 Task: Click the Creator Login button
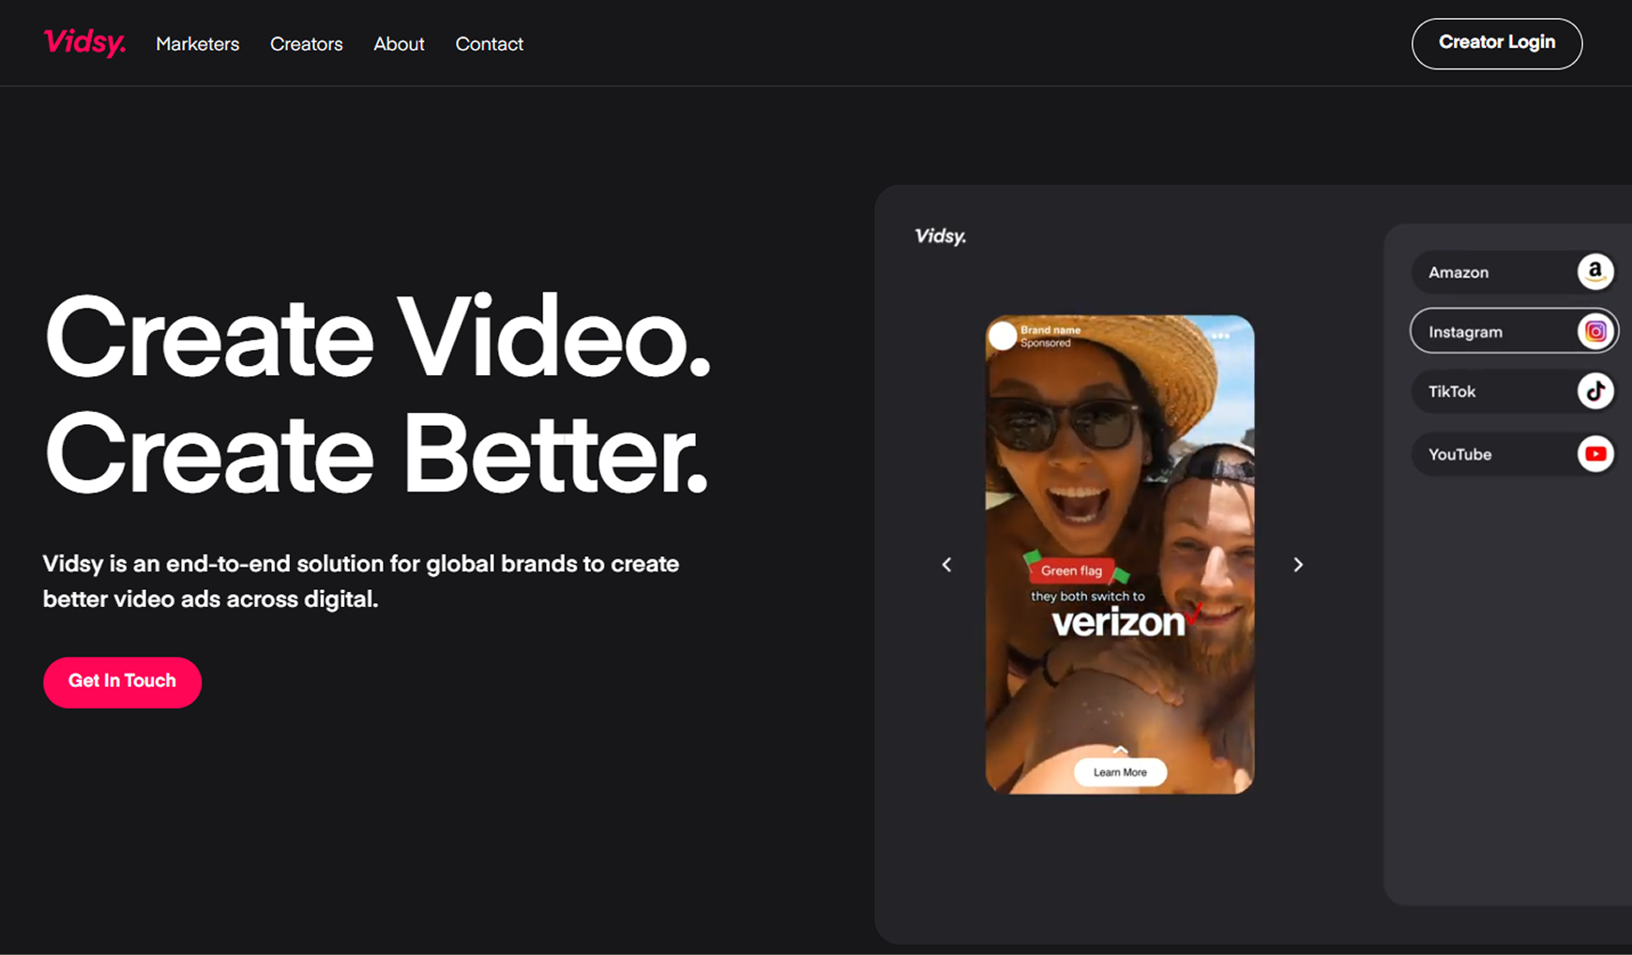1497,43
